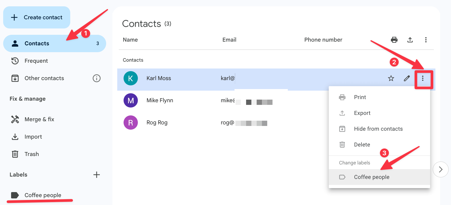Click the download icon beside Import
Image resolution: width=451 pixels, height=205 pixels.
[x=15, y=137]
